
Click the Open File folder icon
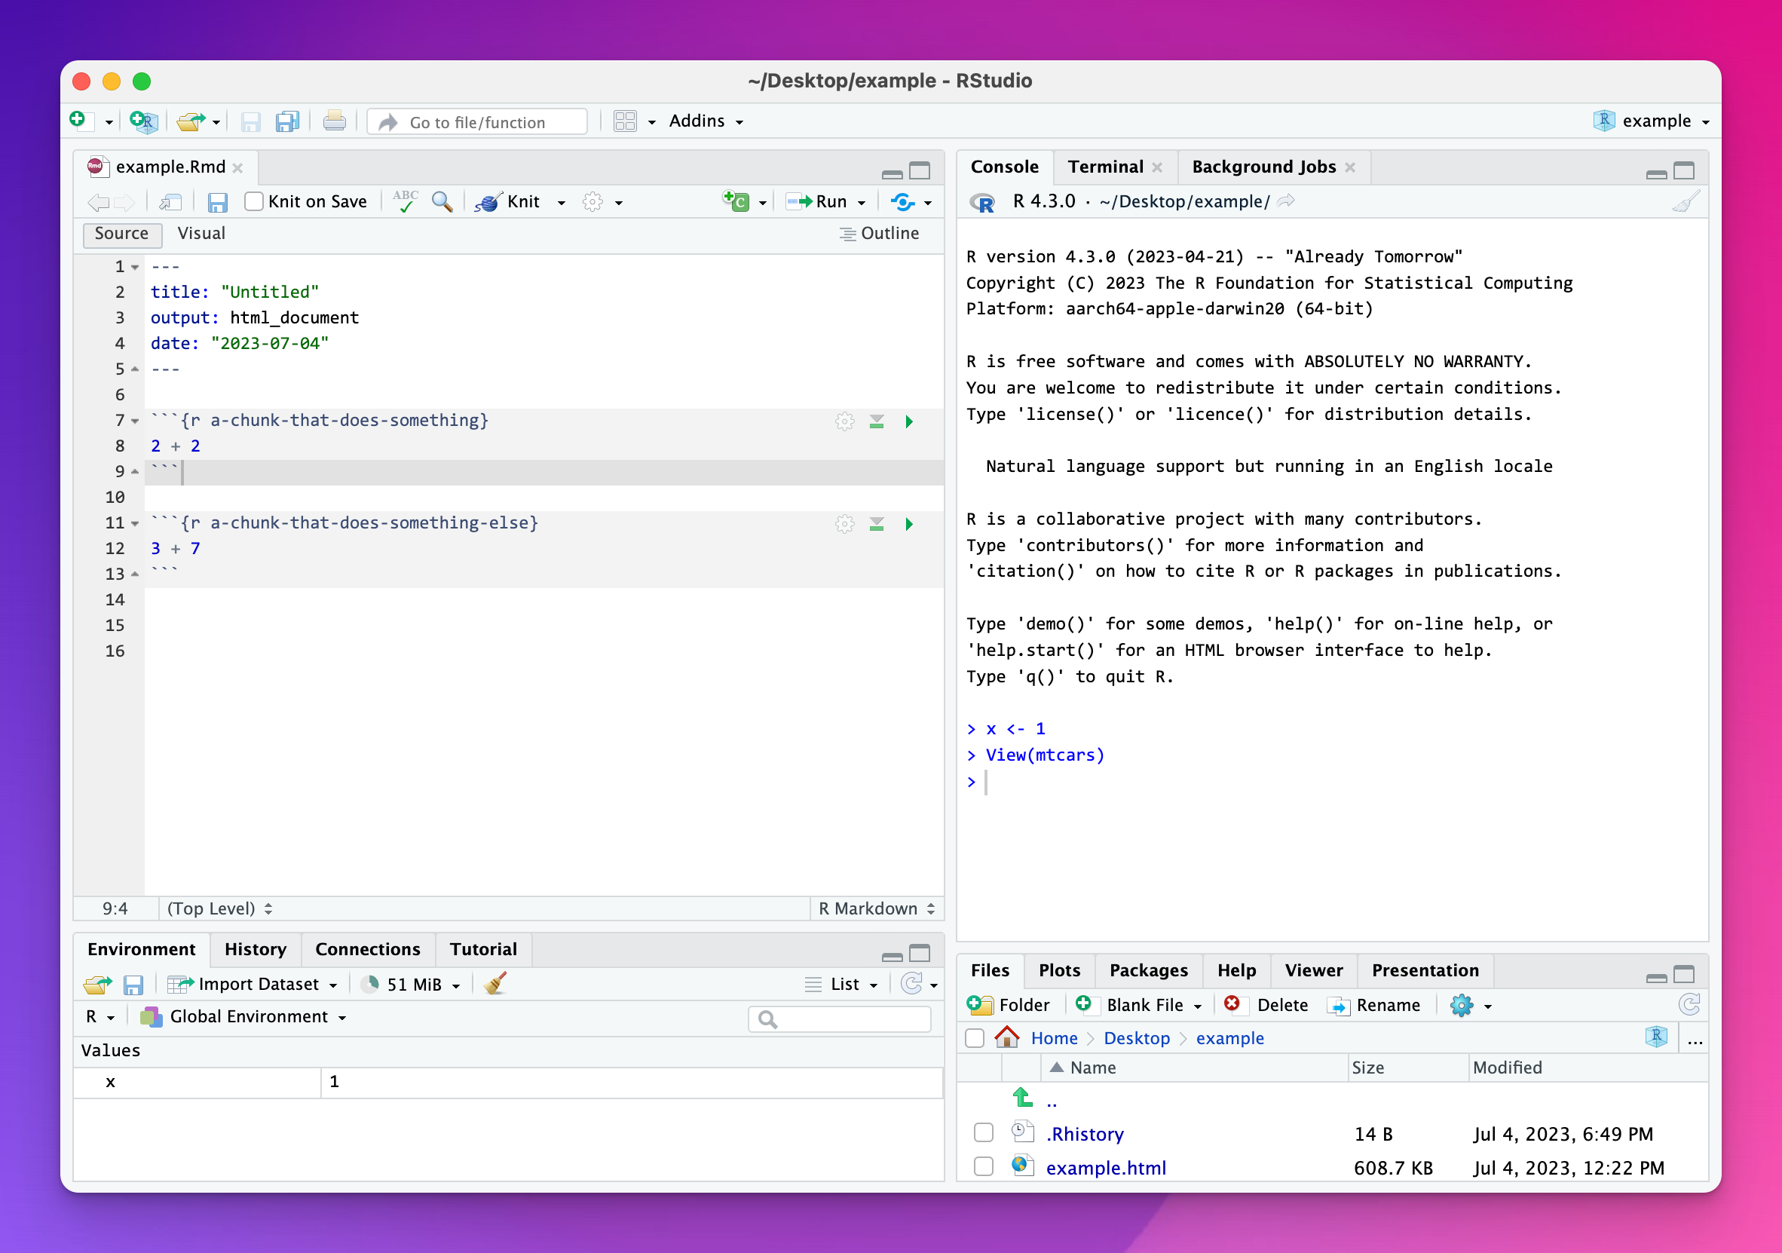[190, 121]
